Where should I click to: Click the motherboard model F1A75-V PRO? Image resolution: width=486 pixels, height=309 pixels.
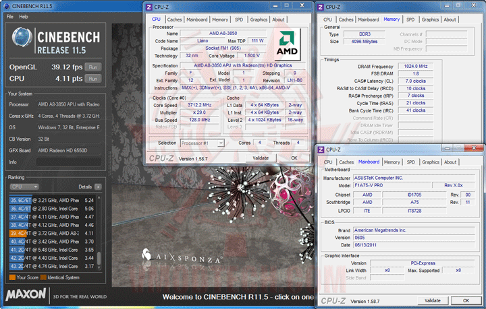pos(392,185)
